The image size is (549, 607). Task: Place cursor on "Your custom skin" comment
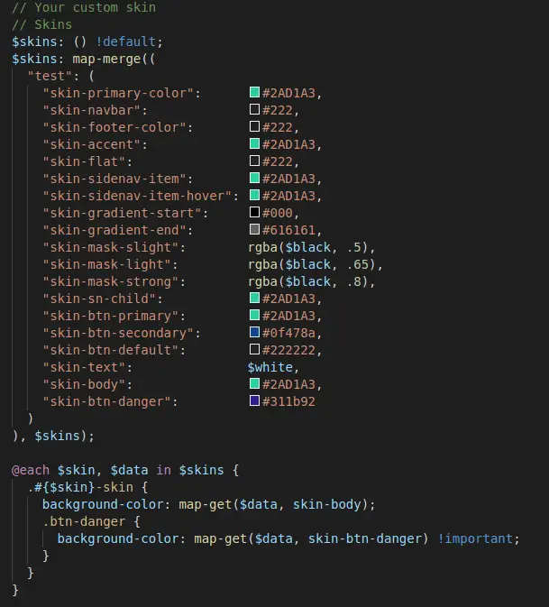[96, 7]
